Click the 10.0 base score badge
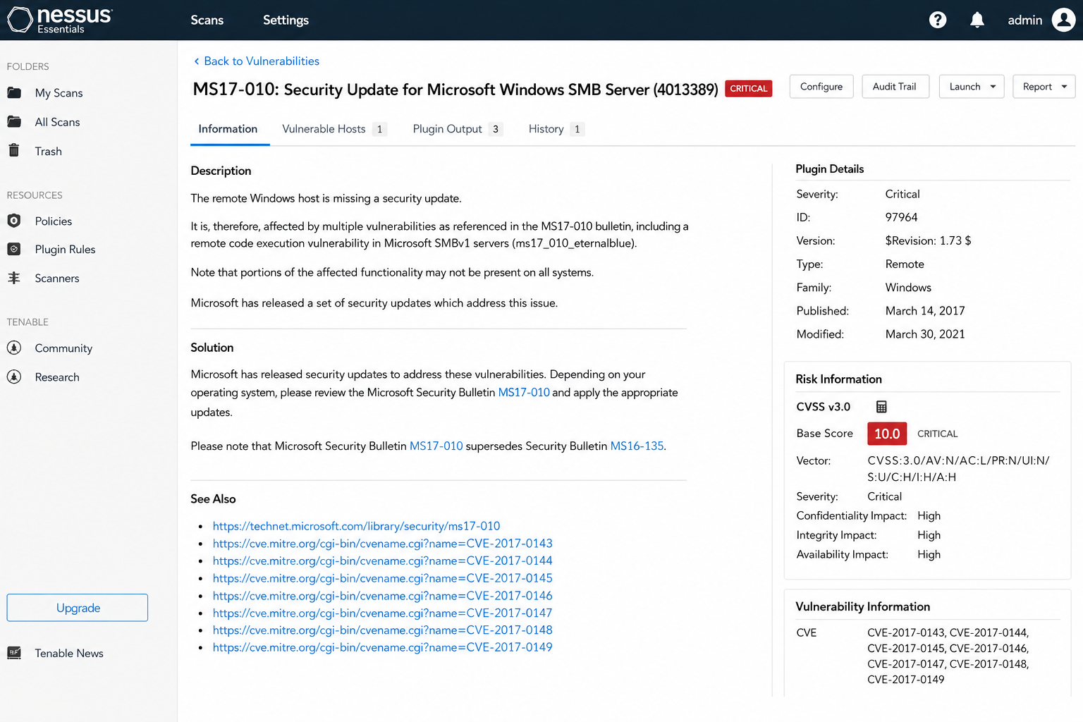The height and width of the screenshot is (722, 1083). (887, 434)
